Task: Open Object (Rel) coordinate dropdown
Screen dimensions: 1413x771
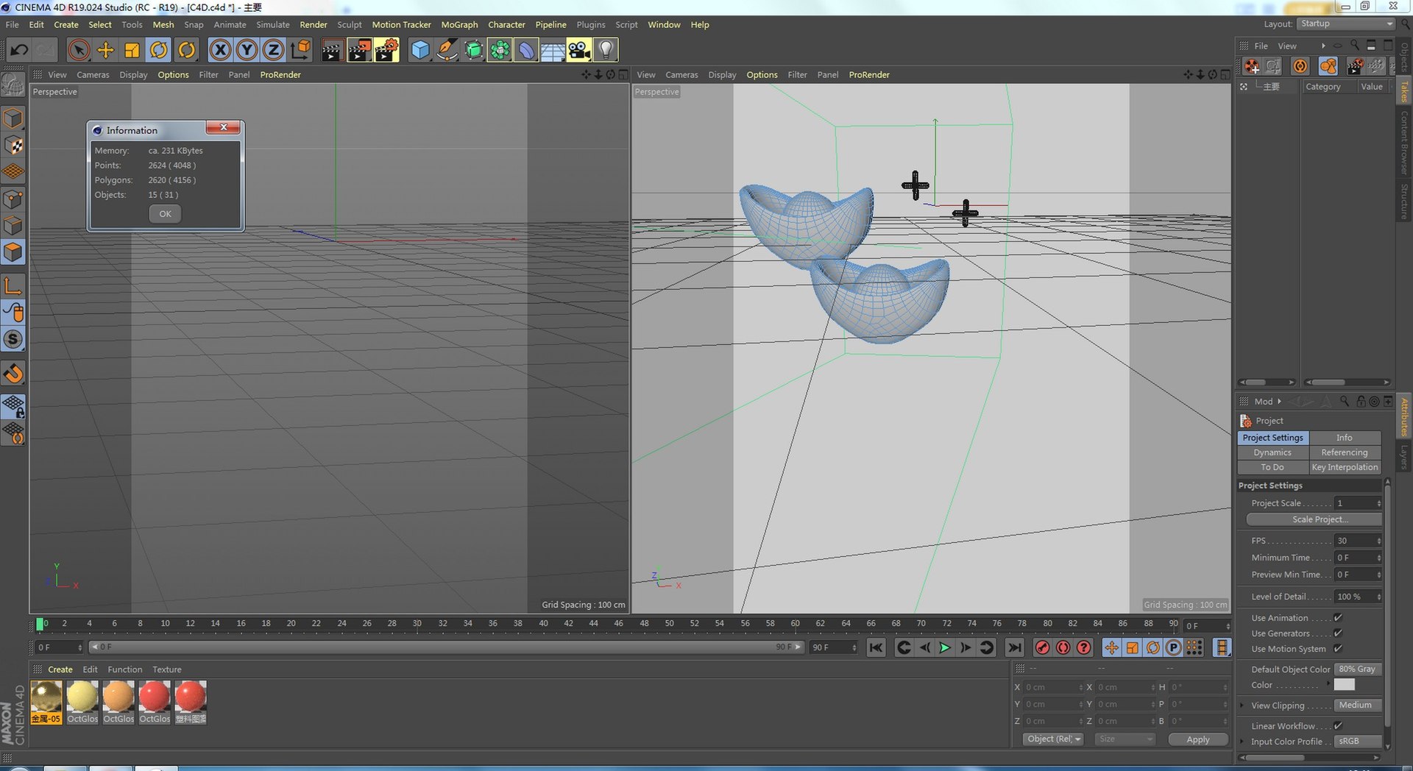Action: [1053, 739]
